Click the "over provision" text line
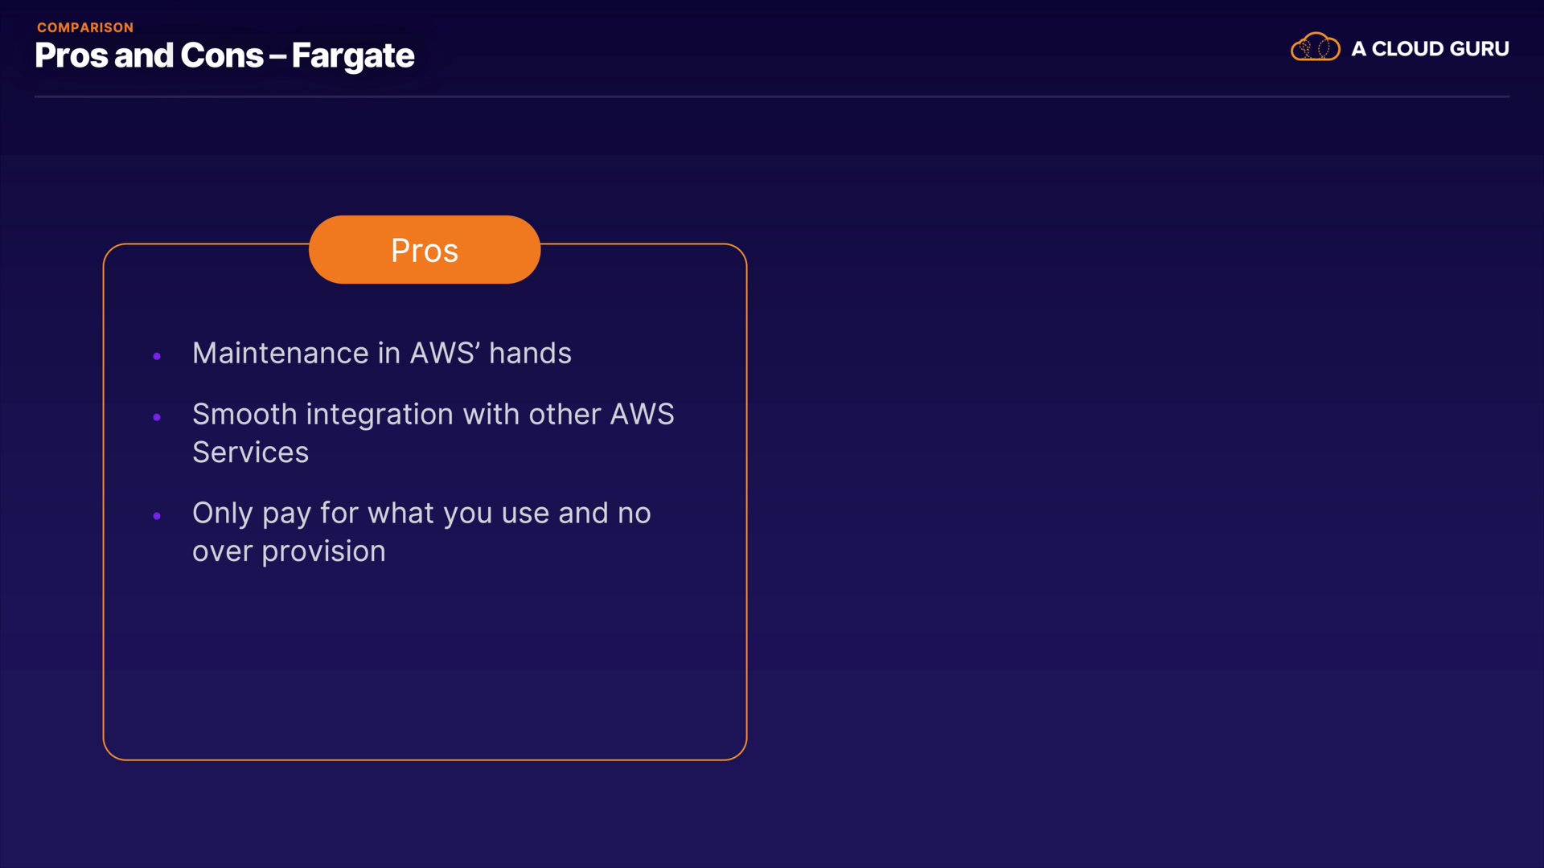The width and height of the screenshot is (1544, 868). [289, 551]
